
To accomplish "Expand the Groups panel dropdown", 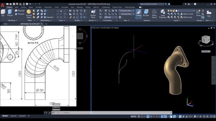I will (x=200, y=21).
